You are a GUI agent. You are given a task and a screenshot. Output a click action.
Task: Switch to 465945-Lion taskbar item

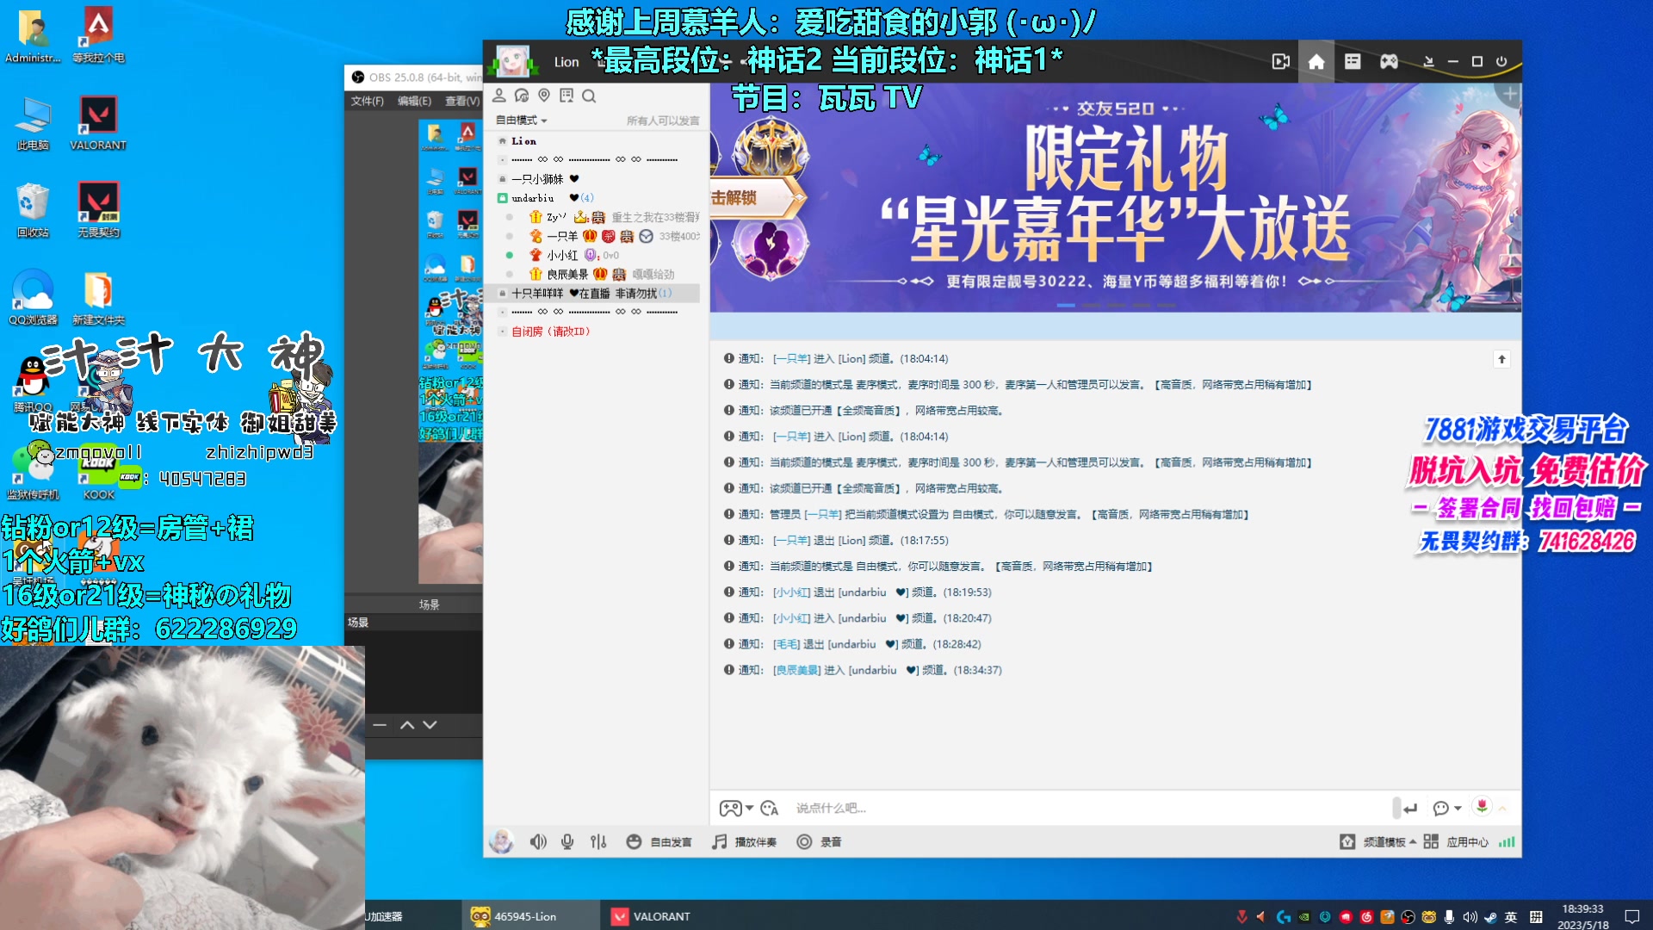click(531, 916)
